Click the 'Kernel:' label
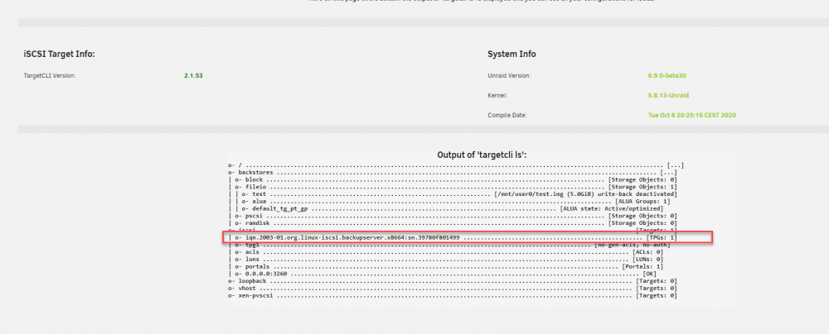Screen dimensions: 829x334 [497, 96]
